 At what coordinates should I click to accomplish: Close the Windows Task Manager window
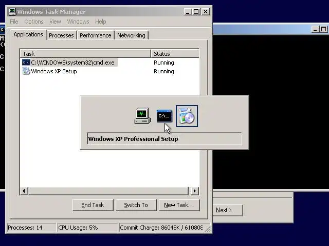coord(206,12)
